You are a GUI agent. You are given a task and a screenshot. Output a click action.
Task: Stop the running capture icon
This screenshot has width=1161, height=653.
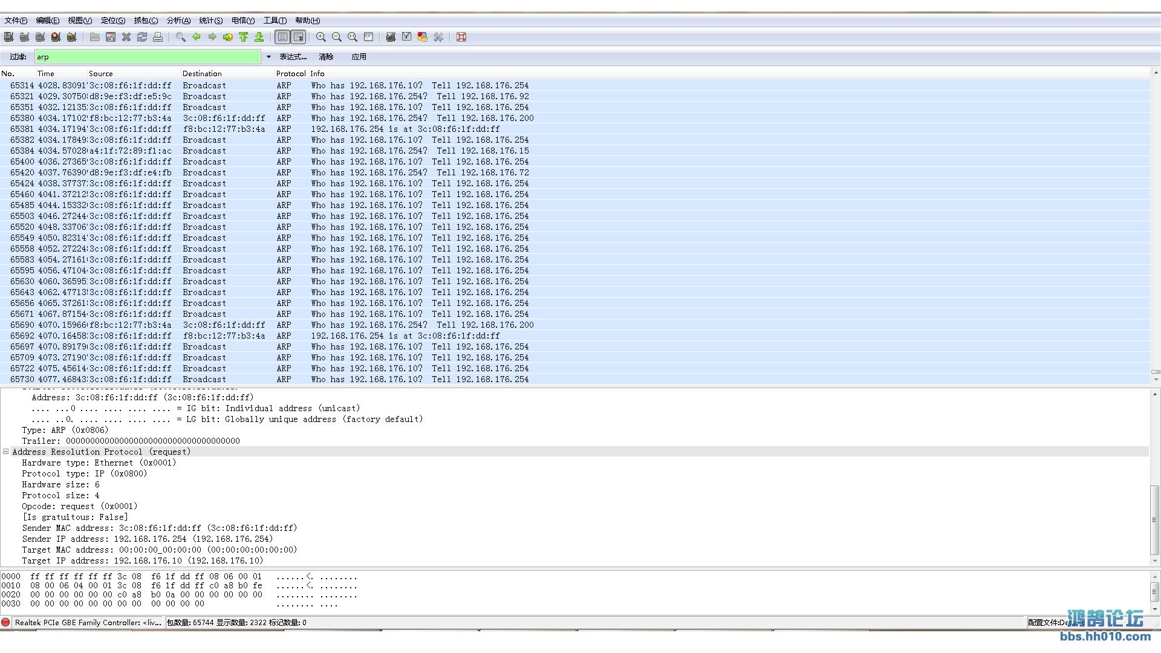56,37
